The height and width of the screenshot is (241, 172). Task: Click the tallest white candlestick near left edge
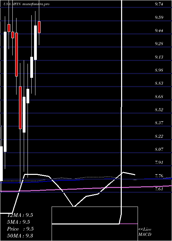tap(5, 92)
